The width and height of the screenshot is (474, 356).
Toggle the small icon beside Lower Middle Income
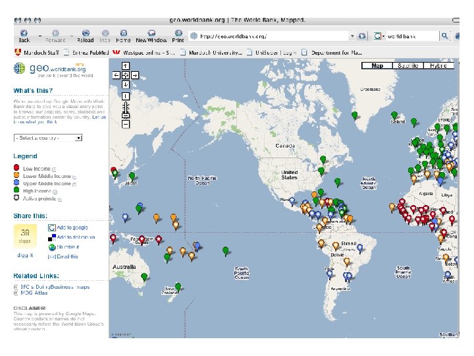click(x=74, y=177)
